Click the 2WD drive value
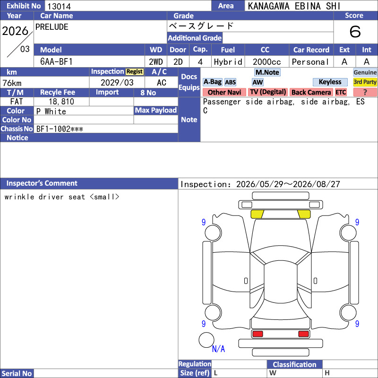 [x=156, y=62]
